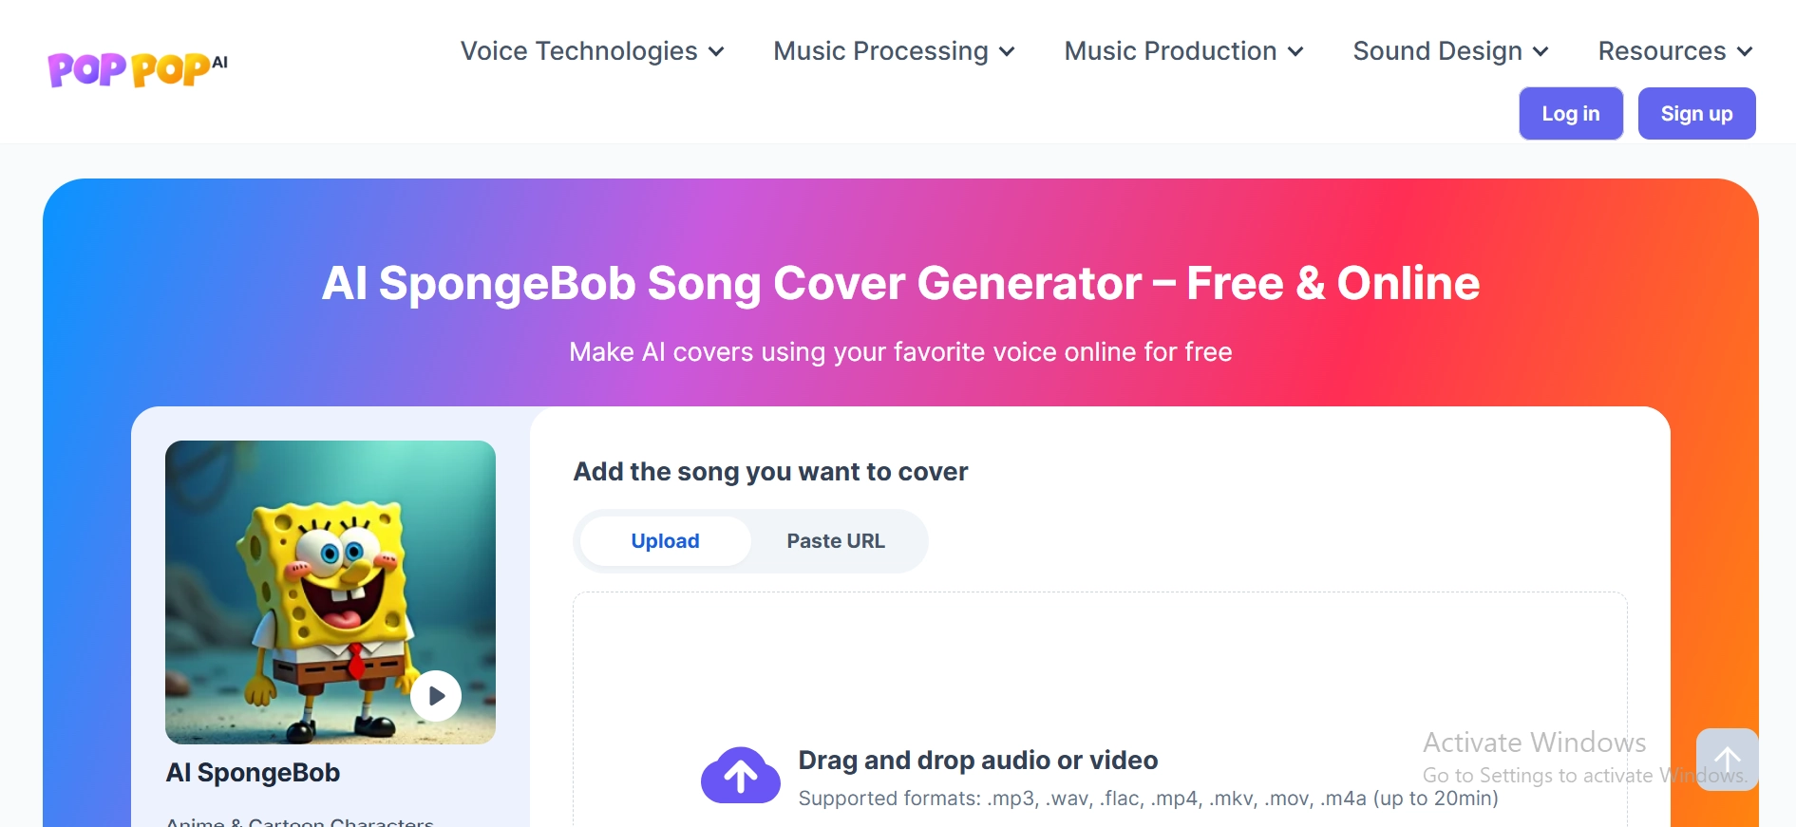Expand the Music Production menu
1796x827 pixels.
click(1170, 52)
